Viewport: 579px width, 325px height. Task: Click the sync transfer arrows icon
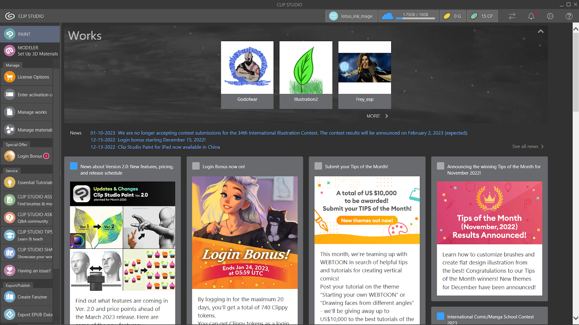pos(512,16)
